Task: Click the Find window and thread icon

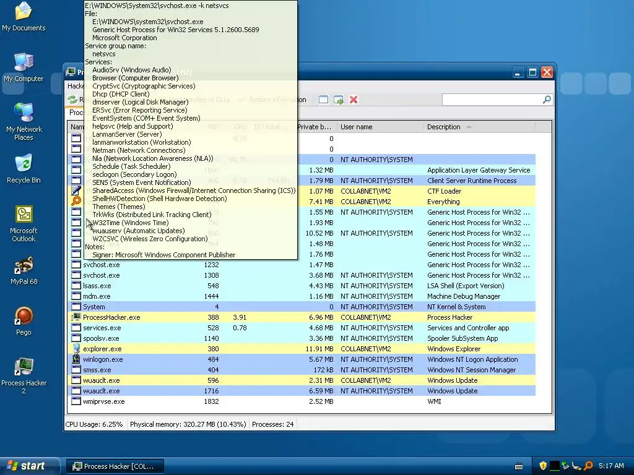Action: pos(339,100)
